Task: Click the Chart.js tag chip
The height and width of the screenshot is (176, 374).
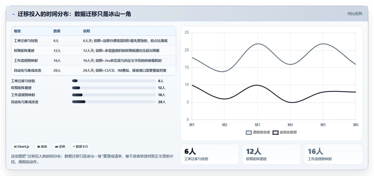Action: tap(22, 147)
